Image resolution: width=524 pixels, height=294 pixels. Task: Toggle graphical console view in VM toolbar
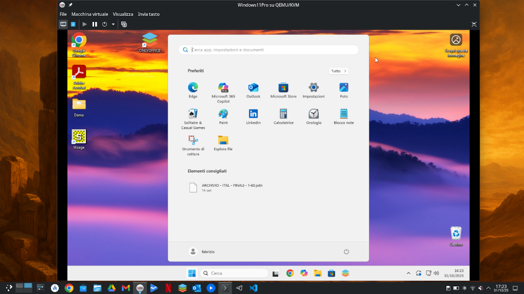(63, 24)
